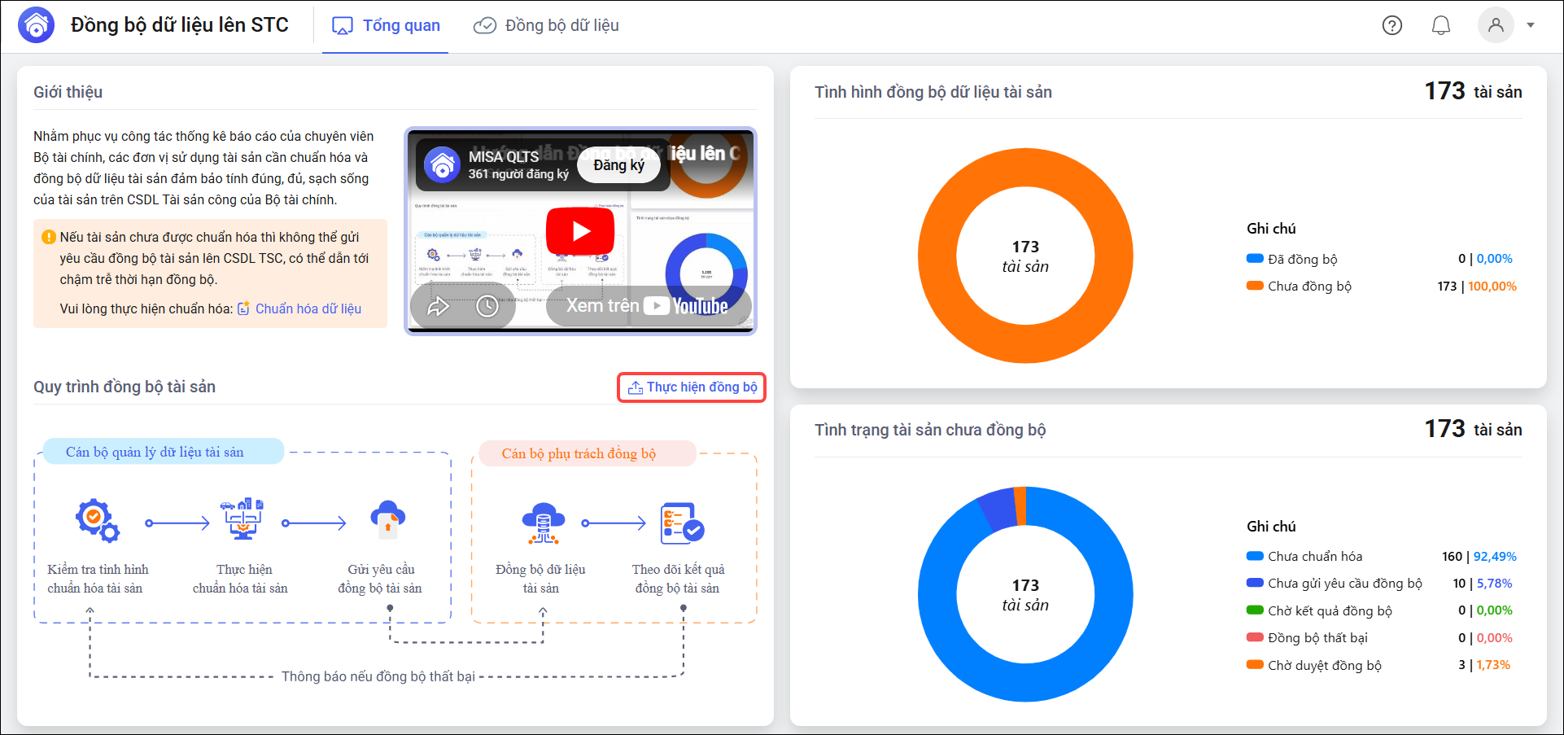Click the Thông báo nếu đồng bộ thất bại text
The height and width of the screenshot is (735, 1564).
pyautogui.click(x=378, y=676)
